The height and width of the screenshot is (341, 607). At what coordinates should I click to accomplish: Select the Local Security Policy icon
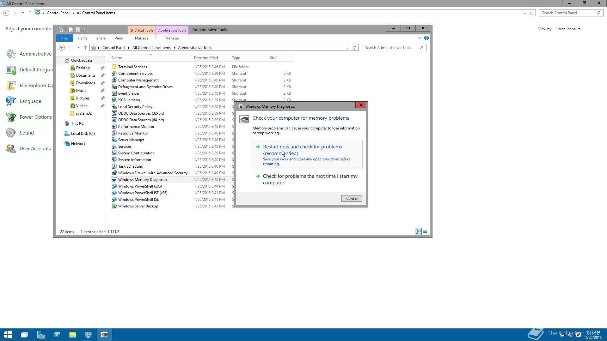pos(114,107)
